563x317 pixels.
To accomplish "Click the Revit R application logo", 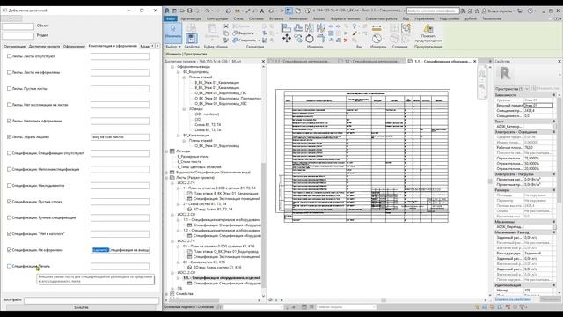I will (167, 11).
